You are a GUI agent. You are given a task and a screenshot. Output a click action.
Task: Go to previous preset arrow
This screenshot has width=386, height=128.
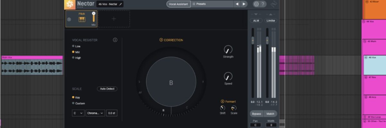[237, 4]
